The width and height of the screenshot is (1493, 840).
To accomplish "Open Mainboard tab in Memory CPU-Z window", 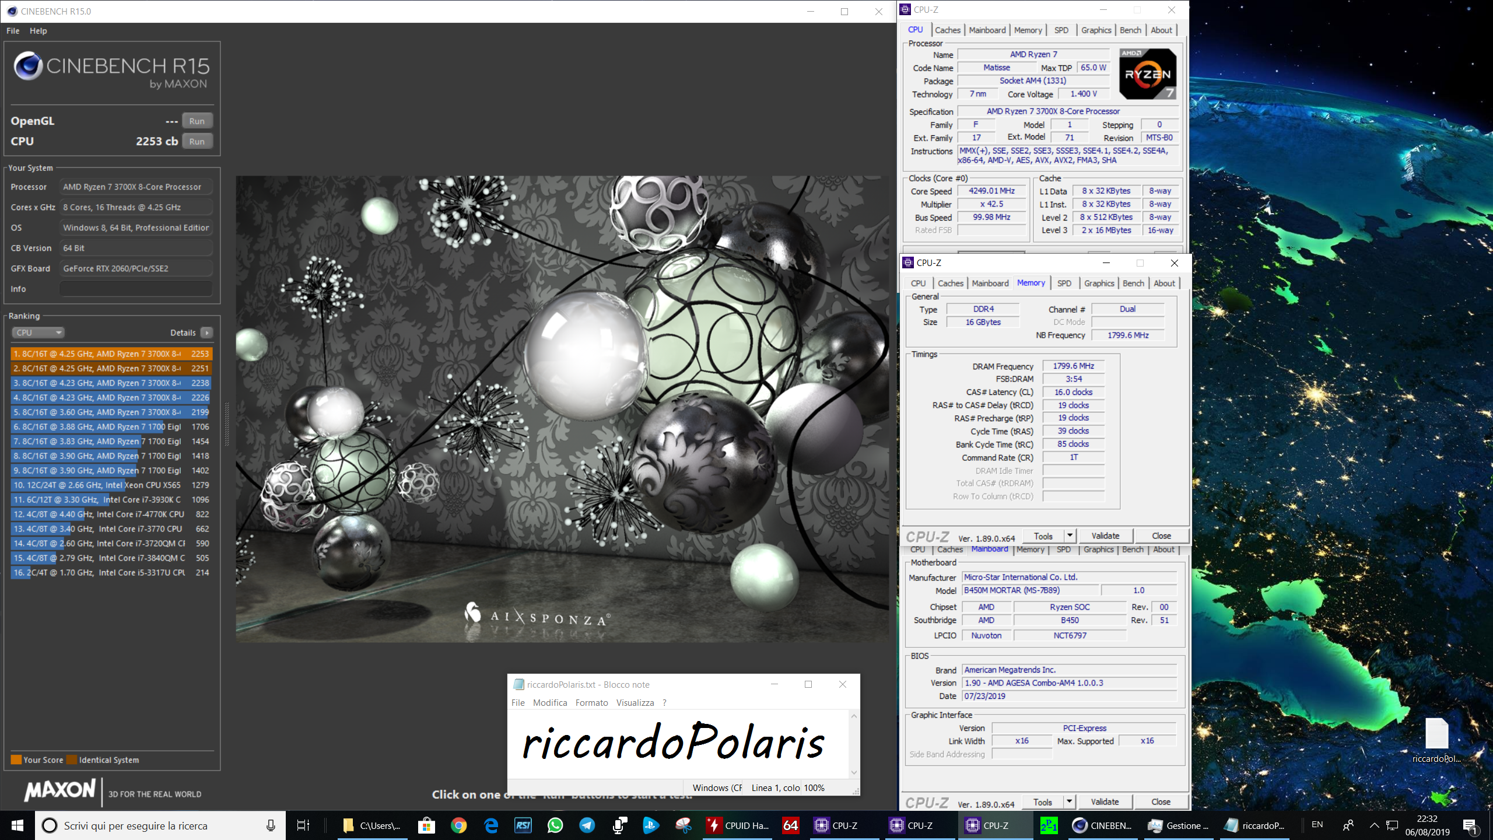I will 990,283.
